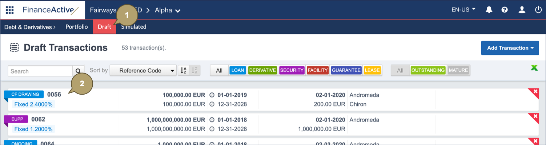Toggle the LOAN filter
The width and height of the screenshot is (546, 145).
(x=238, y=70)
